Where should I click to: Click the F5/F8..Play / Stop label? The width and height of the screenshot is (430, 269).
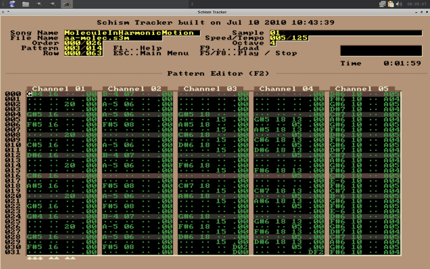click(248, 53)
